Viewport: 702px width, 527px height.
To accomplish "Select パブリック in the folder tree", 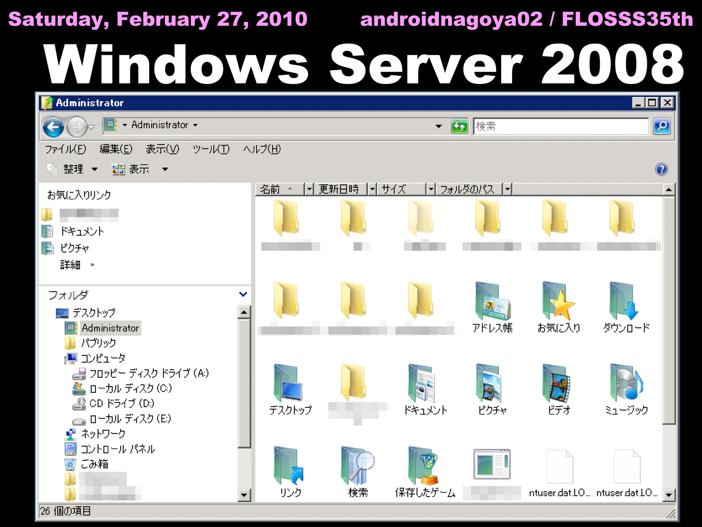I will (x=90, y=343).
